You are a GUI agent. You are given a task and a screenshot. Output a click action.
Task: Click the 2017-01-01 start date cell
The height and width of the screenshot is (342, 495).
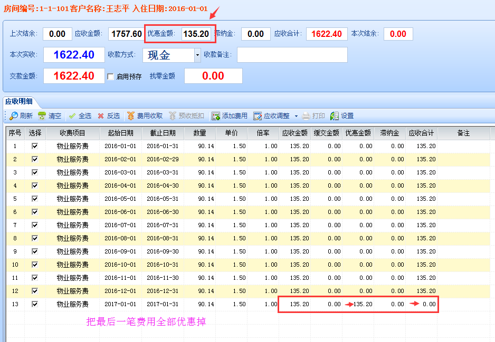(x=121, y=304)
